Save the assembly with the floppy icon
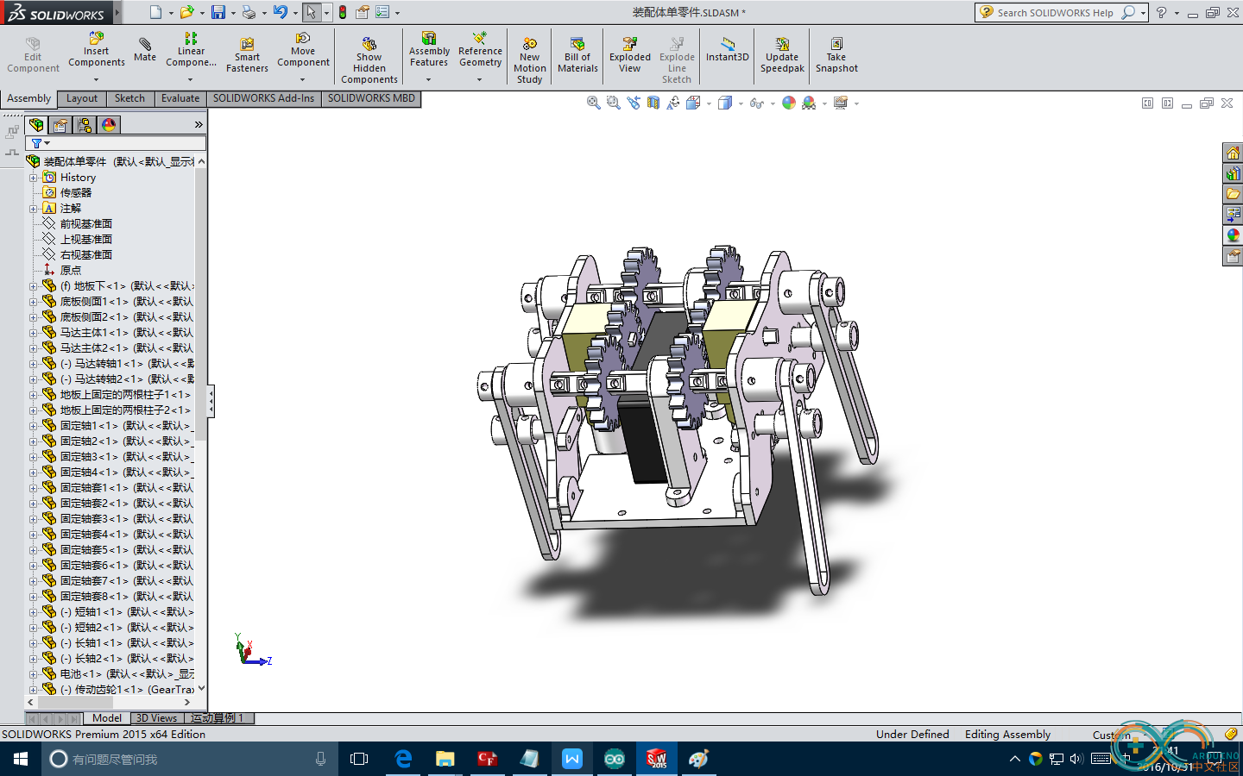Image resolution: width=1243 pixels, height=776 pixels. (218, 12)
